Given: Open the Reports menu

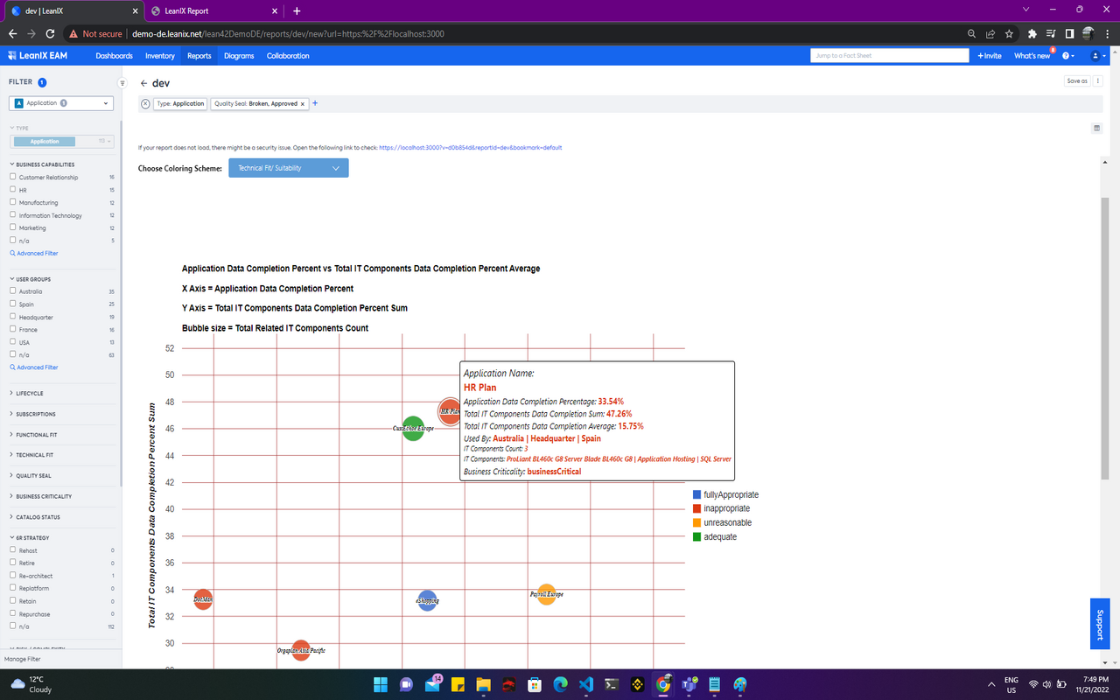Looking at the screenshot, I should (x=199, y=56).
